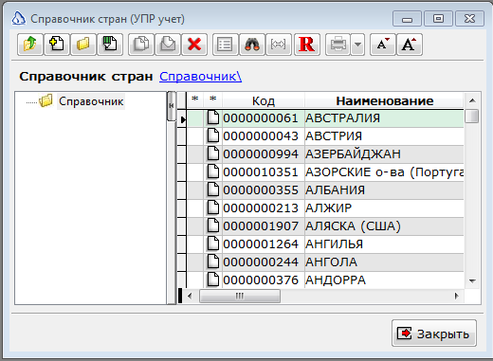Screen dimensions: 493x361
Task: Click the red R toolbar icon
Action: [307, 45]
